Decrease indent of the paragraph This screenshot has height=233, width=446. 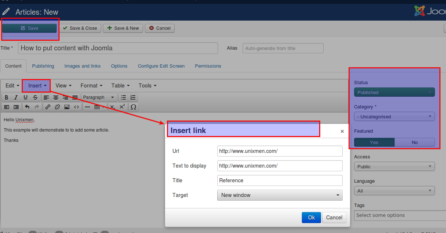tap(7, 107)
